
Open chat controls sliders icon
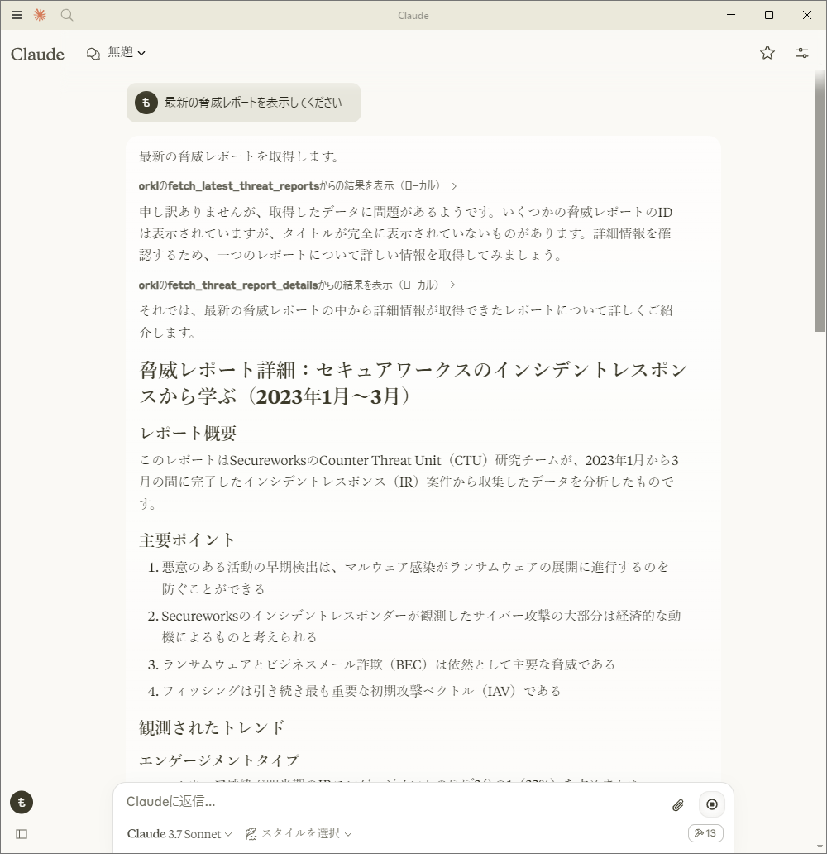coord(802,53)
